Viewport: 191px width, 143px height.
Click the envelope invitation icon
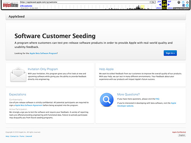(18, 74)
